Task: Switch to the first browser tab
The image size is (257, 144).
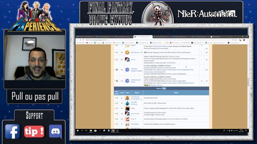Action: point(86,37)
